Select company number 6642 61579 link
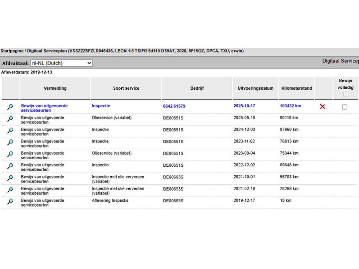The height and width of the screenshot is (269, 359). pyautogui.click(x=174, y=106)
